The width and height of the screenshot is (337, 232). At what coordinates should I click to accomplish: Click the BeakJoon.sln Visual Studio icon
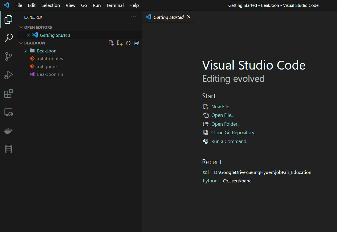tap(32, 74)
